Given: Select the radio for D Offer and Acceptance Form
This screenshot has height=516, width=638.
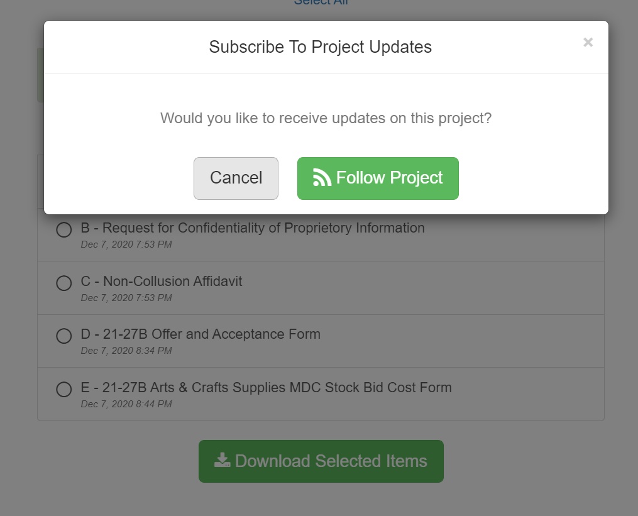Looking at the screenshot, I should coord(63,336).
